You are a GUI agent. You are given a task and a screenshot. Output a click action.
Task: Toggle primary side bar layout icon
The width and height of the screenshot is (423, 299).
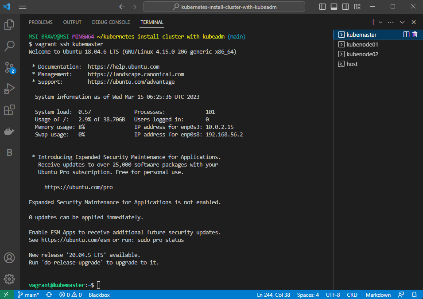click(x=322, y=7)
